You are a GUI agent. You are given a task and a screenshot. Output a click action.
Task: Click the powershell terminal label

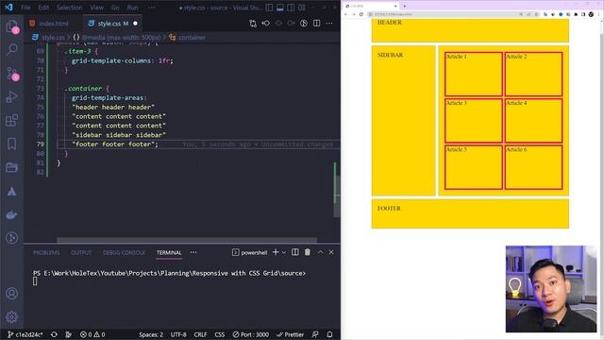pos(249,252)
